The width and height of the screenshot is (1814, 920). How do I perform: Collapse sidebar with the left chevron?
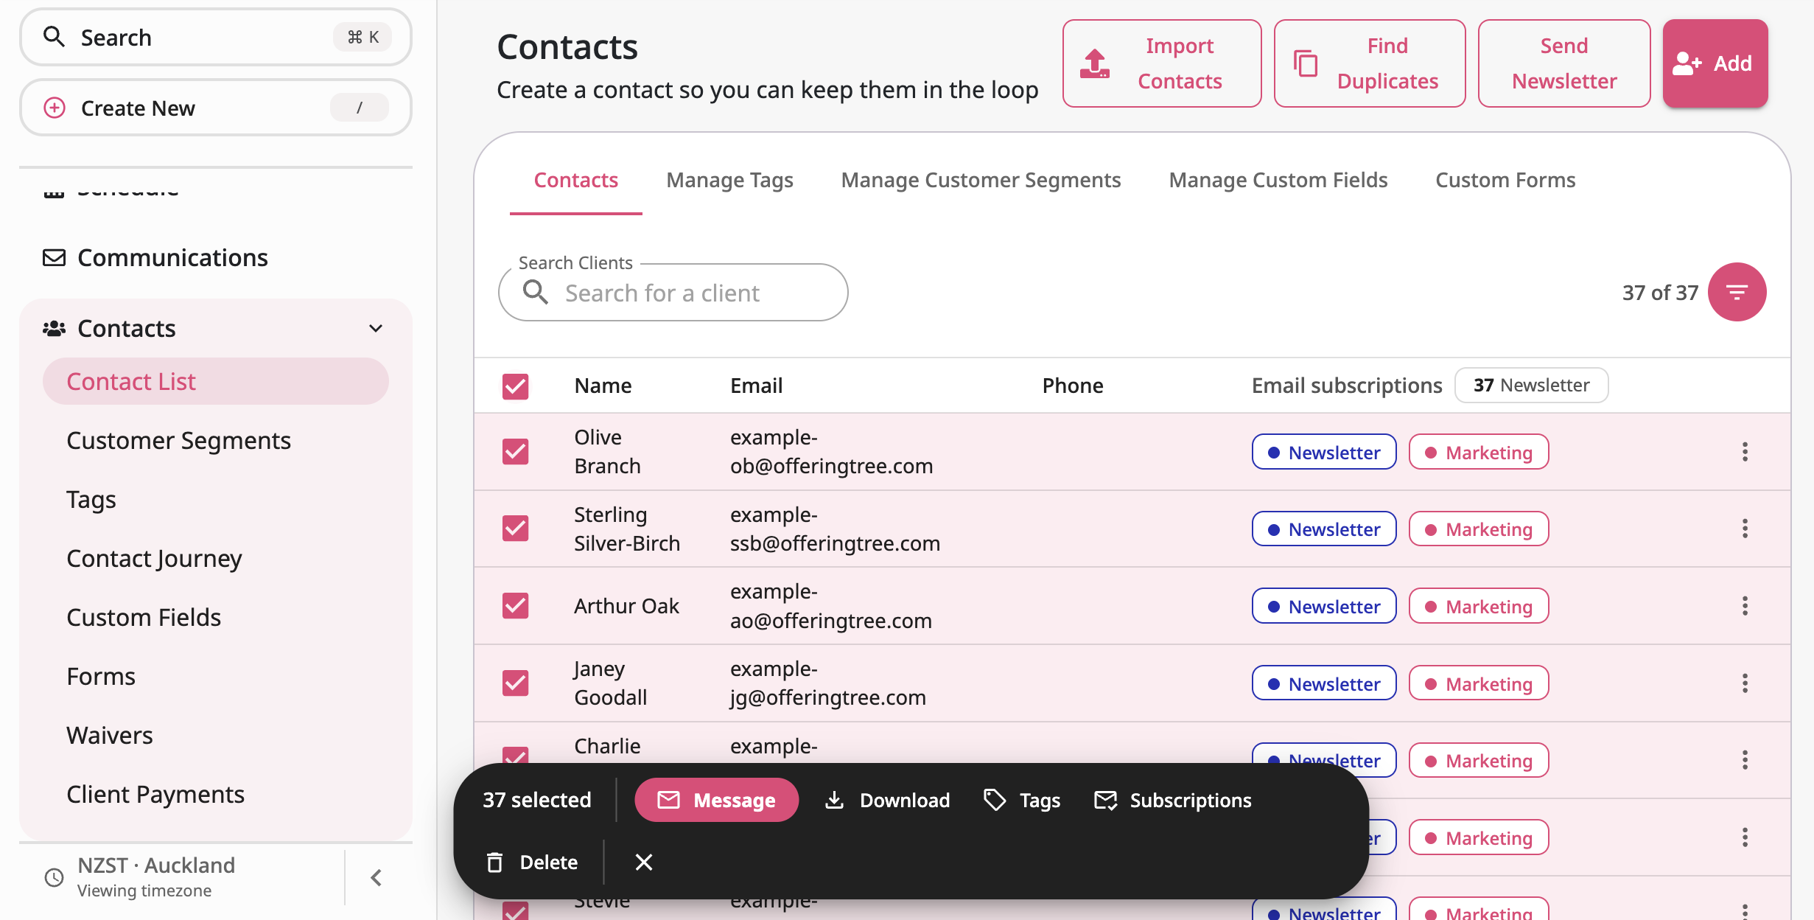coord(376,877)
